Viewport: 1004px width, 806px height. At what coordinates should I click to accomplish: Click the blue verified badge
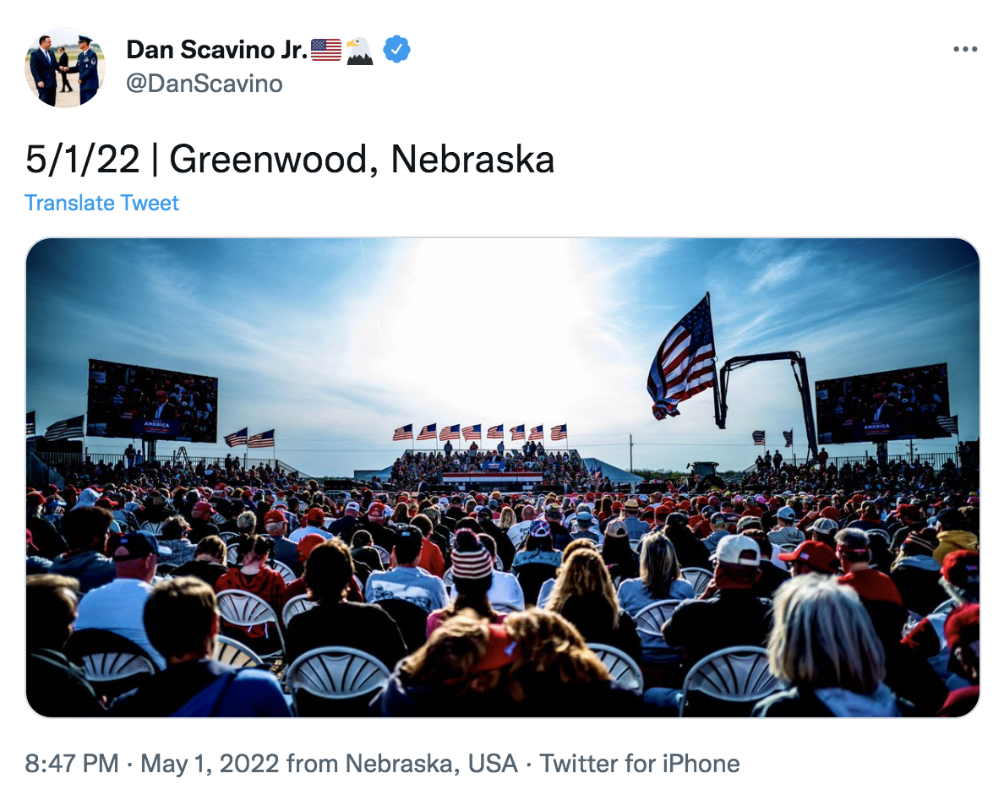pos(396,50)
